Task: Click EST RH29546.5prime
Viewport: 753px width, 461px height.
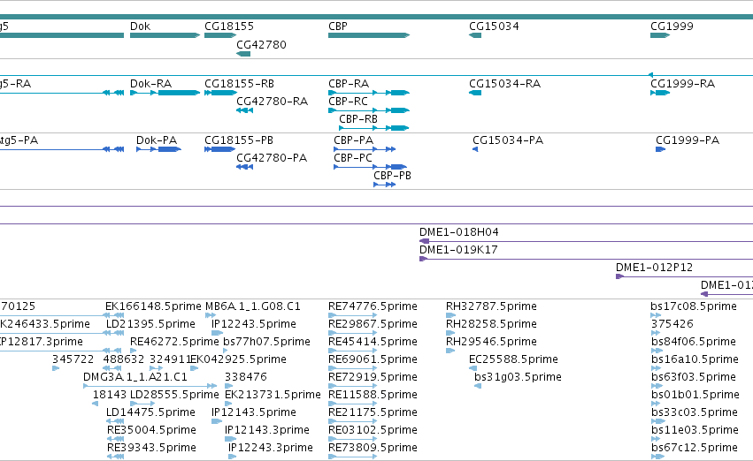Action: pyautogui.click(x=491, y=342)
